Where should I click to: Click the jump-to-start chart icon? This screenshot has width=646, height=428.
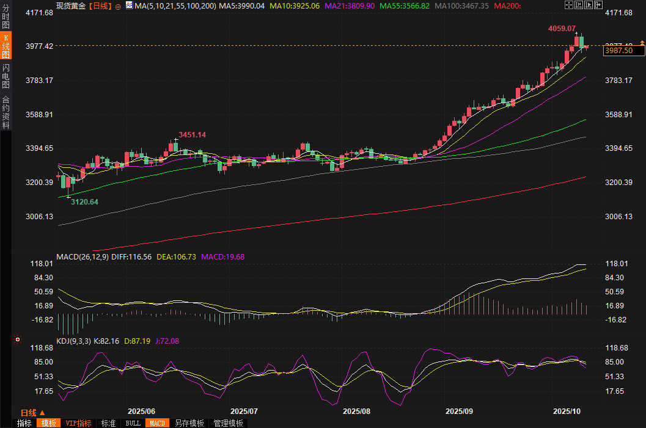point(578,5)
